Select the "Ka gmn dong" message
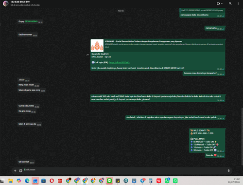 [x=27, y=111]
